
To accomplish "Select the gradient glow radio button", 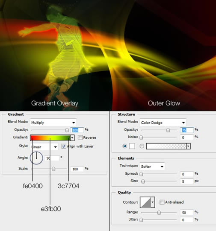I will pos(142,146).
